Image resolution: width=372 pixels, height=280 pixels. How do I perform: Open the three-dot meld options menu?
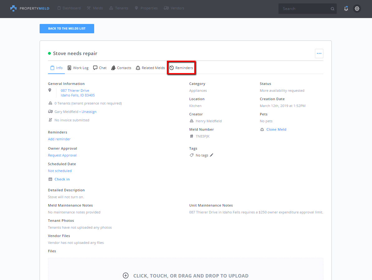coord(319,54)
